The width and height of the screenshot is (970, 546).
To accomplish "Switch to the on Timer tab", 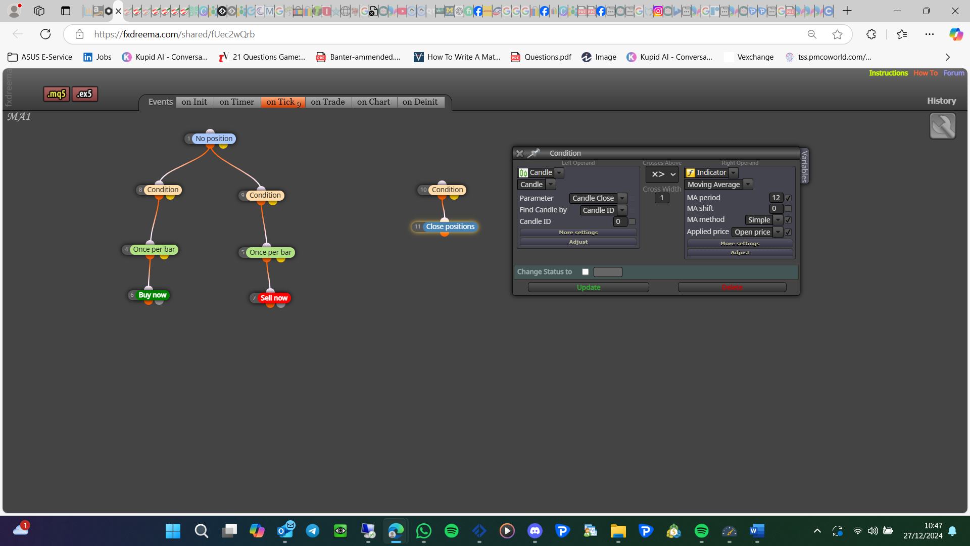I will (x=237, y=102).
